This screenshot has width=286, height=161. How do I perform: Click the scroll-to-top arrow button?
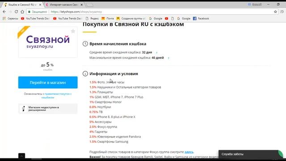coord(21,156)
